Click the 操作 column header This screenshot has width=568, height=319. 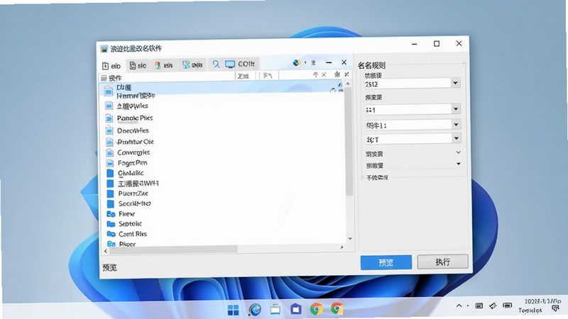pos(168,77)
